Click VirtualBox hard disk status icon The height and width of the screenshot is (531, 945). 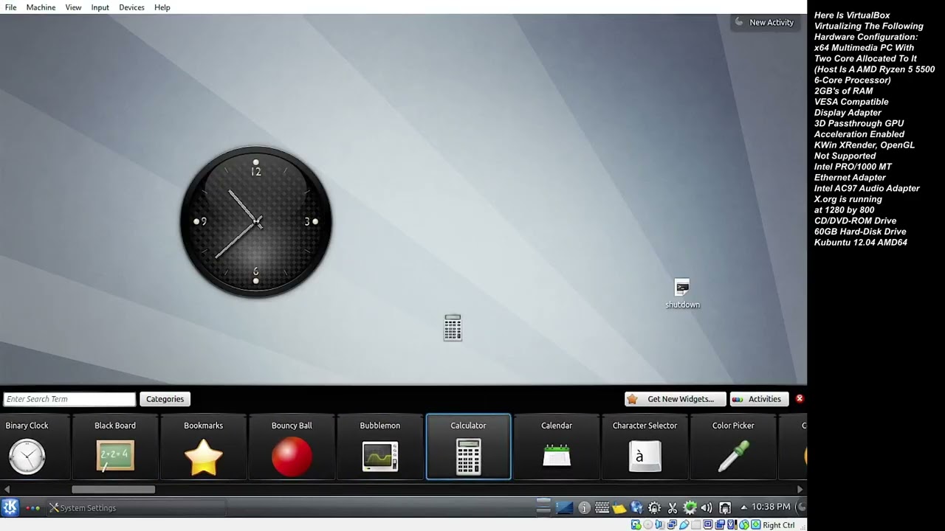(x=636, y=525)
